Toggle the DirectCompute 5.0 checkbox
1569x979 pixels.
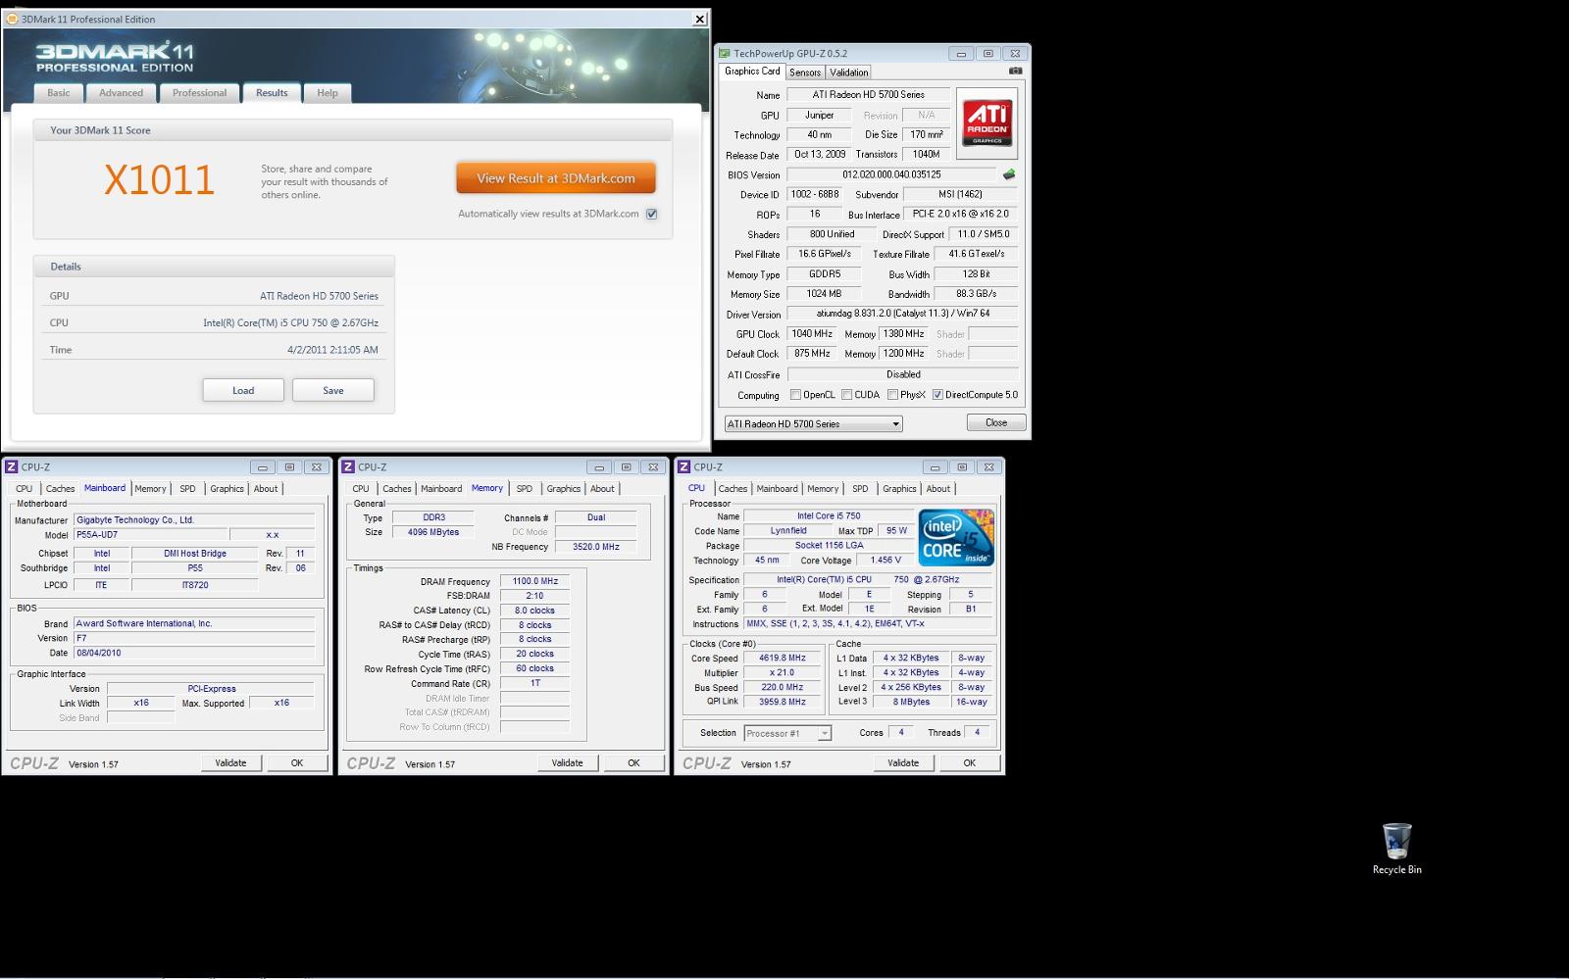coord(937,395)
